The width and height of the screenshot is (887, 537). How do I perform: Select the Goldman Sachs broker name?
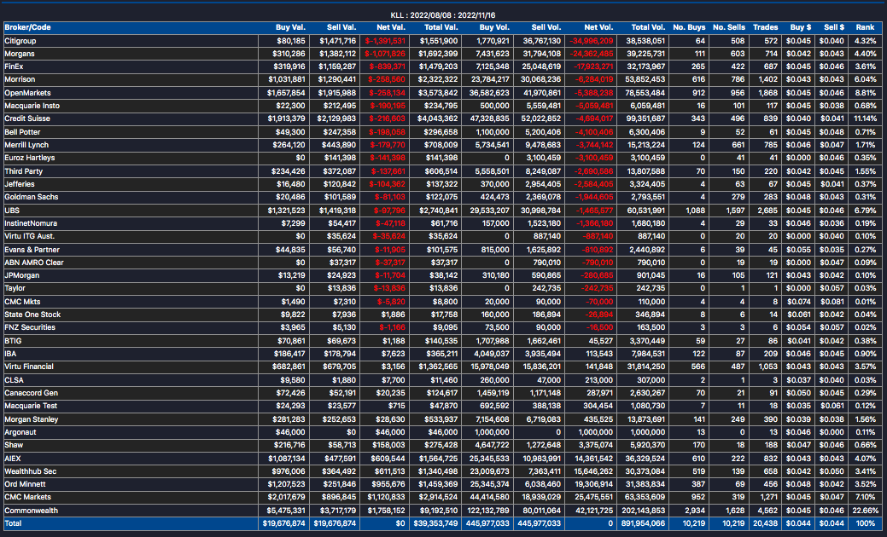(31, 197)
